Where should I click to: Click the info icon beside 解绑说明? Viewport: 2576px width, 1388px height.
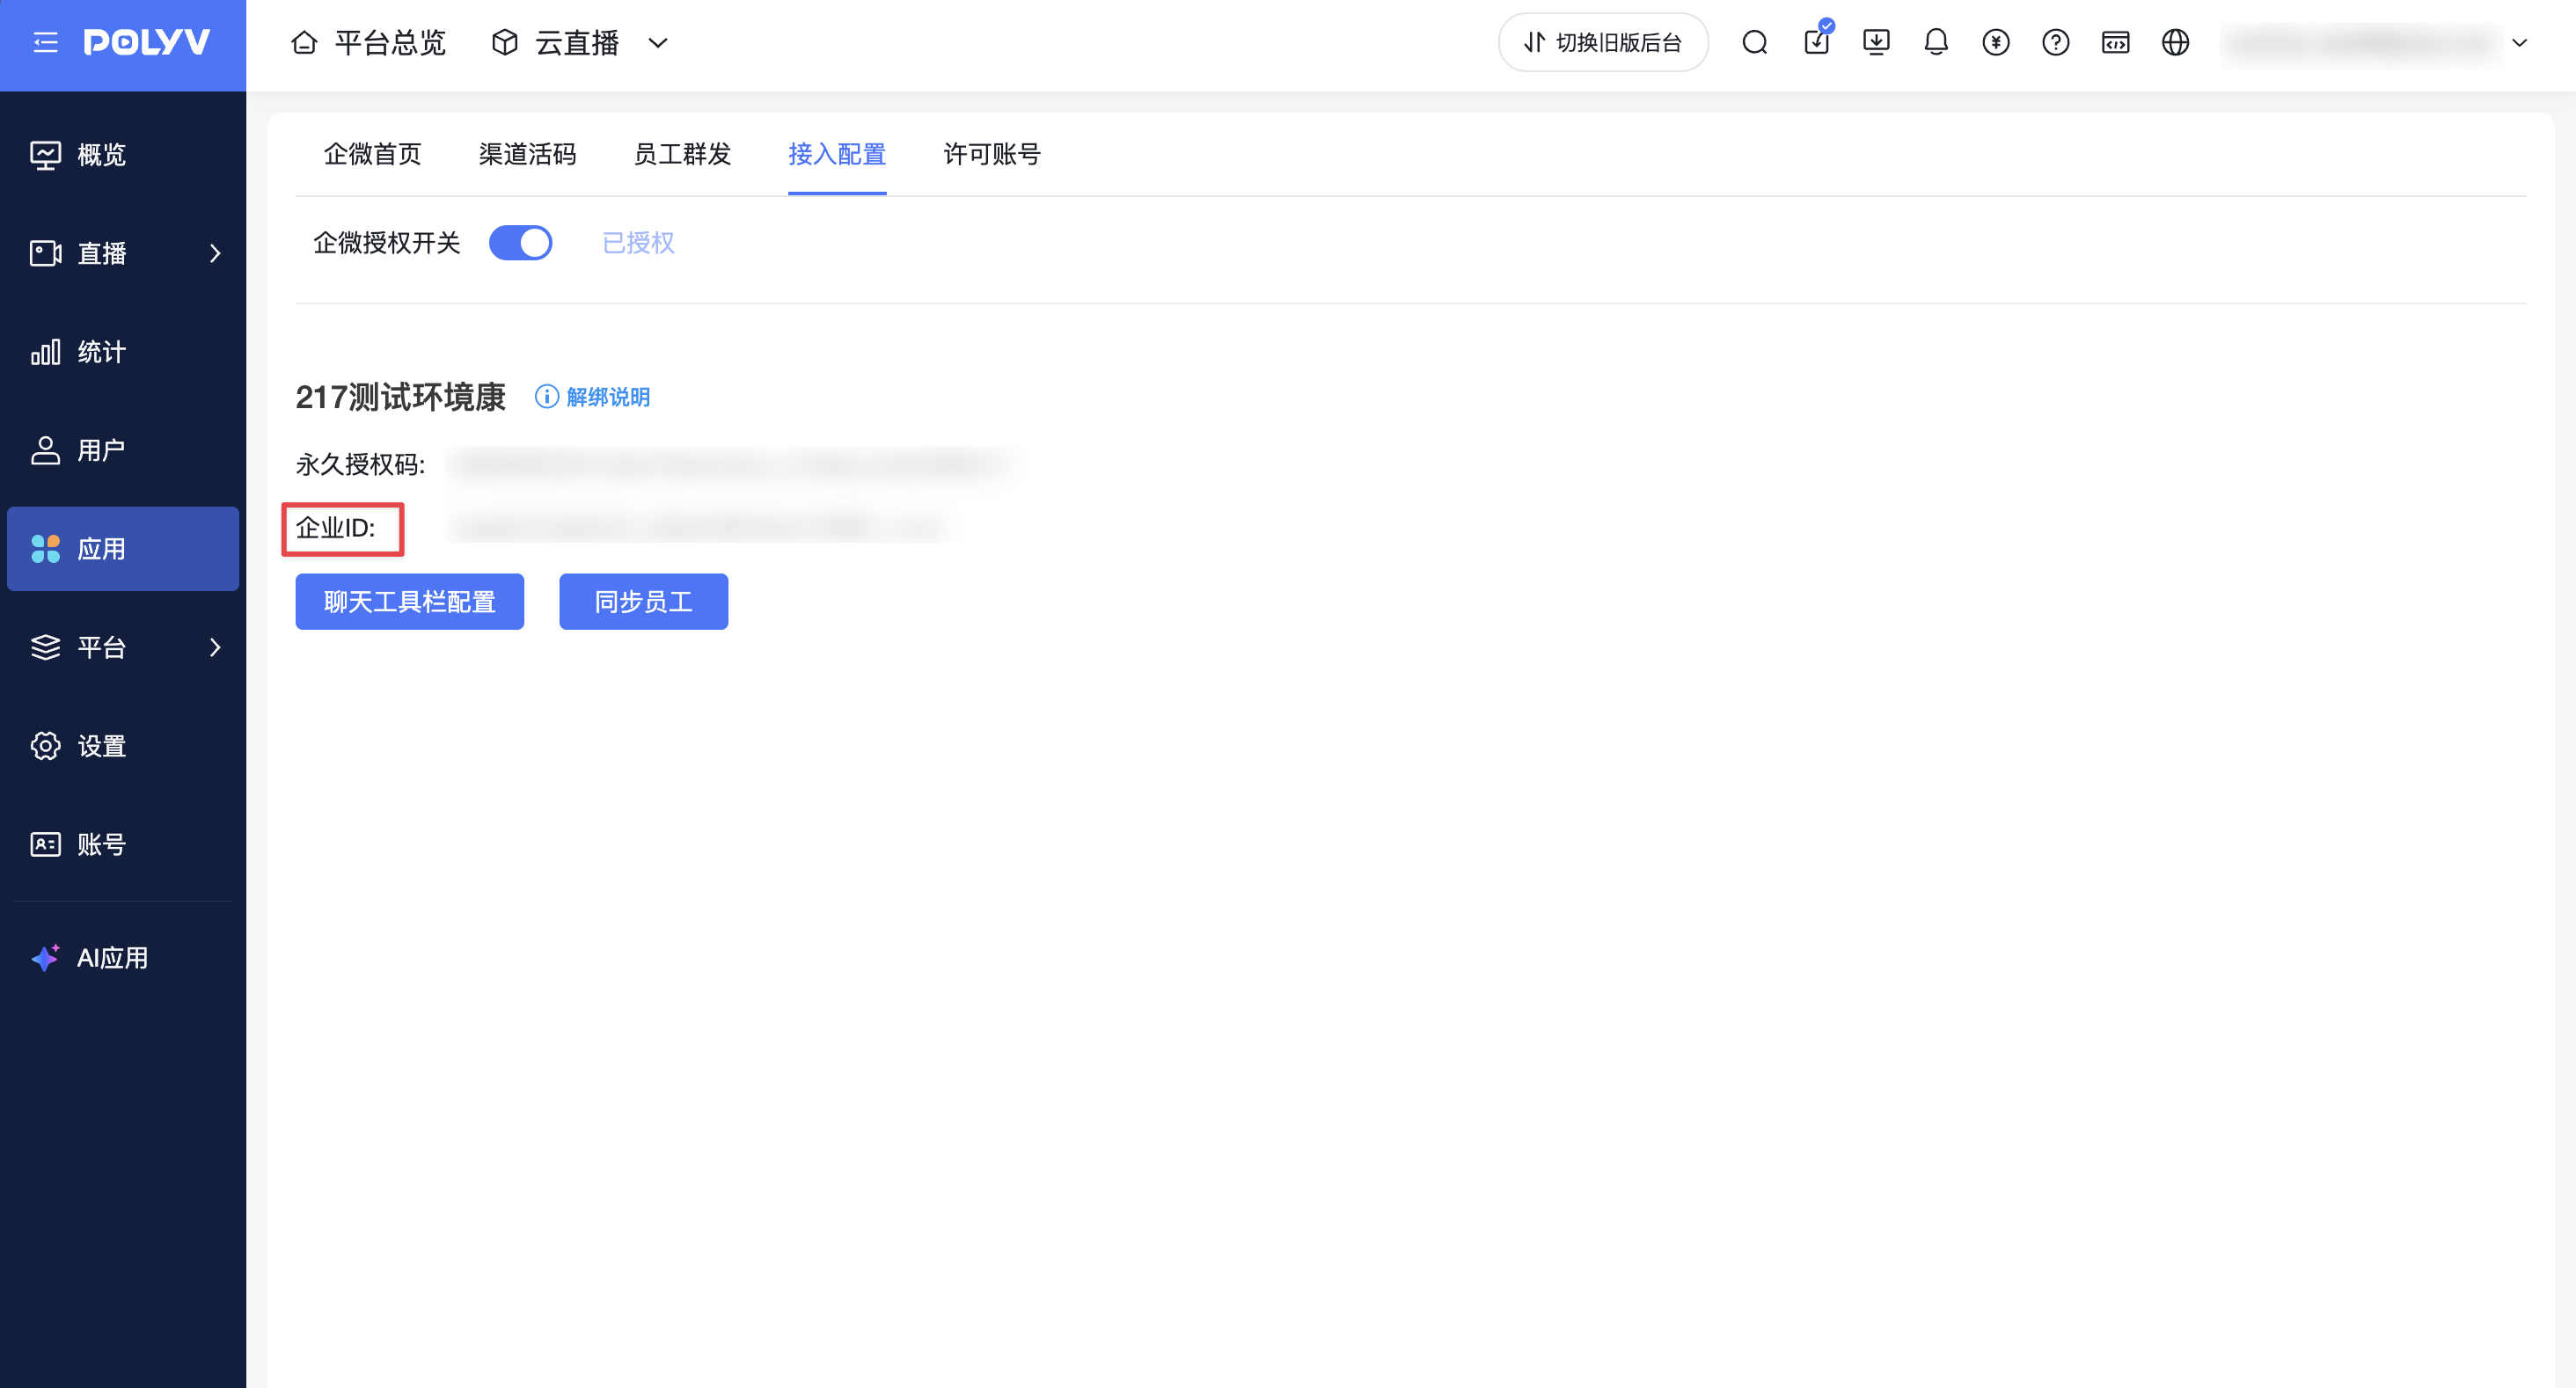coord(547,397)
